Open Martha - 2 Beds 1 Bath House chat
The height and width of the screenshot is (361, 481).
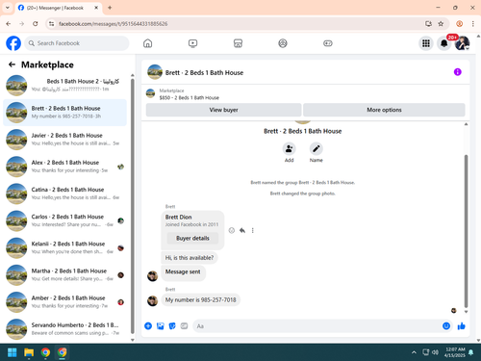pos(64,275)
